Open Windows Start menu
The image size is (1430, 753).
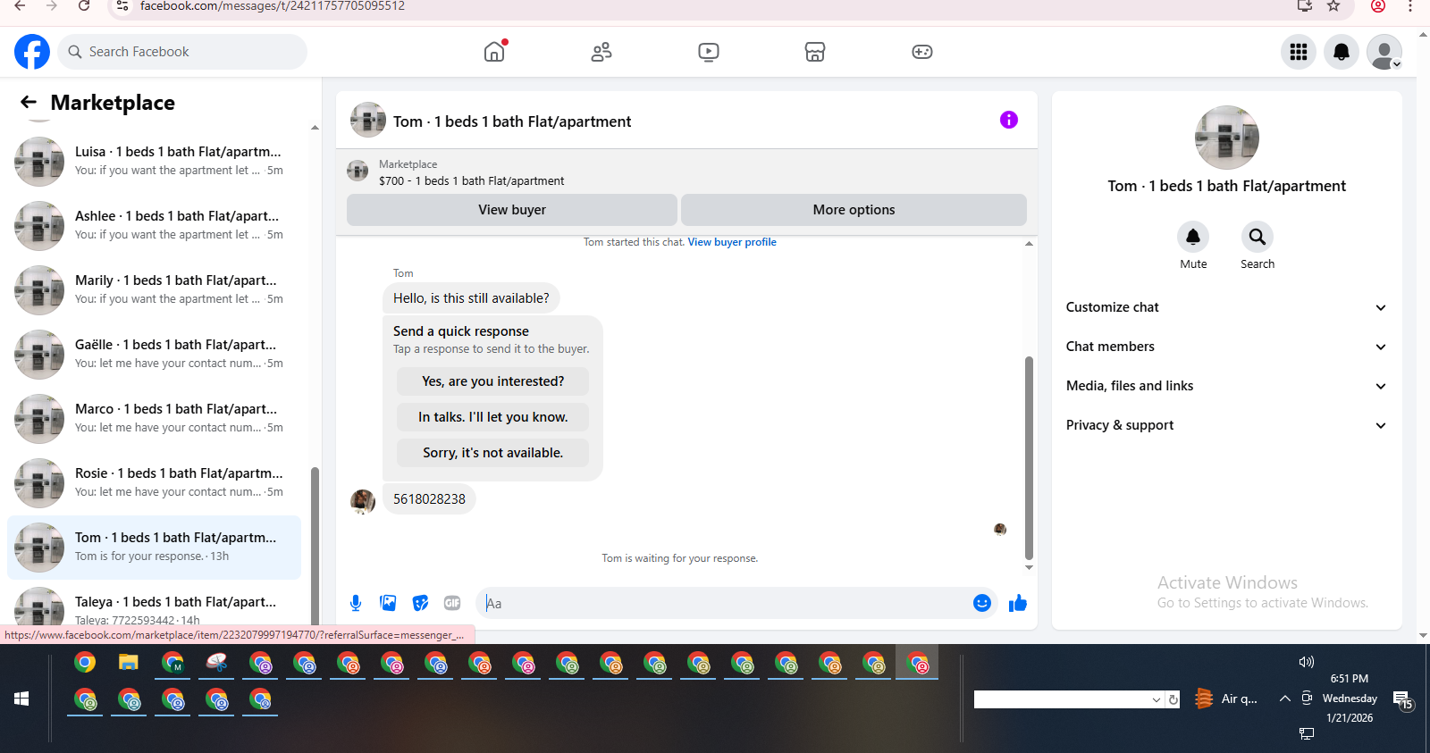(21, 699)
